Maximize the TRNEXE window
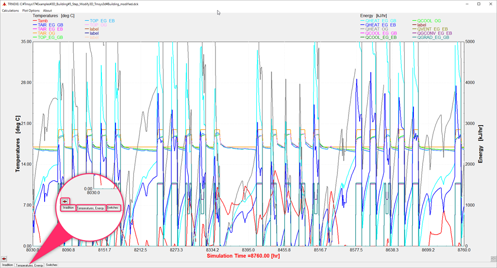 (479, 4)
